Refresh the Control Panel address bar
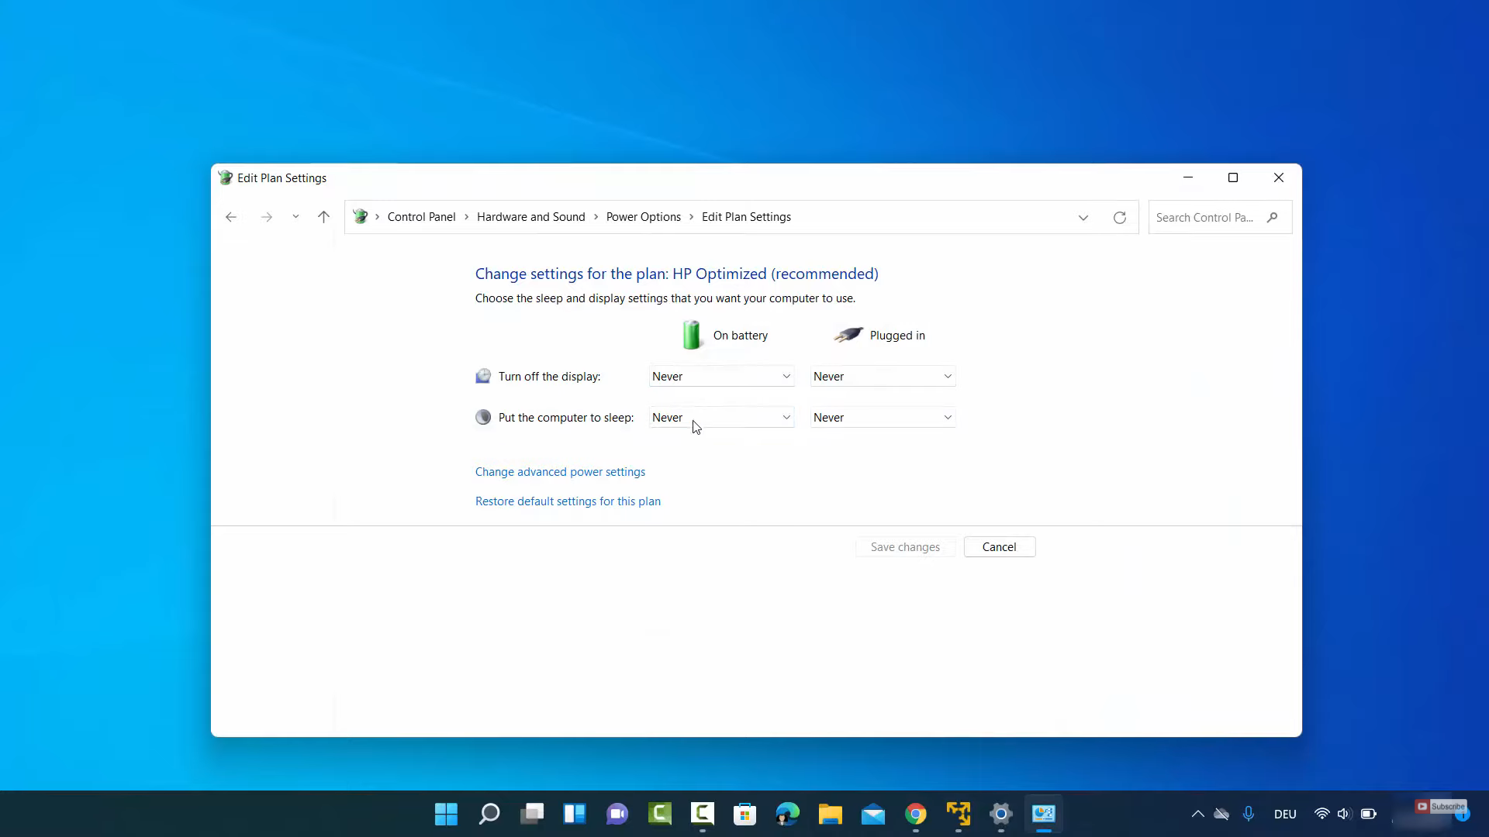This screenshot has width=1489, height=837. pyautogui.click(x=1119, y=218)
